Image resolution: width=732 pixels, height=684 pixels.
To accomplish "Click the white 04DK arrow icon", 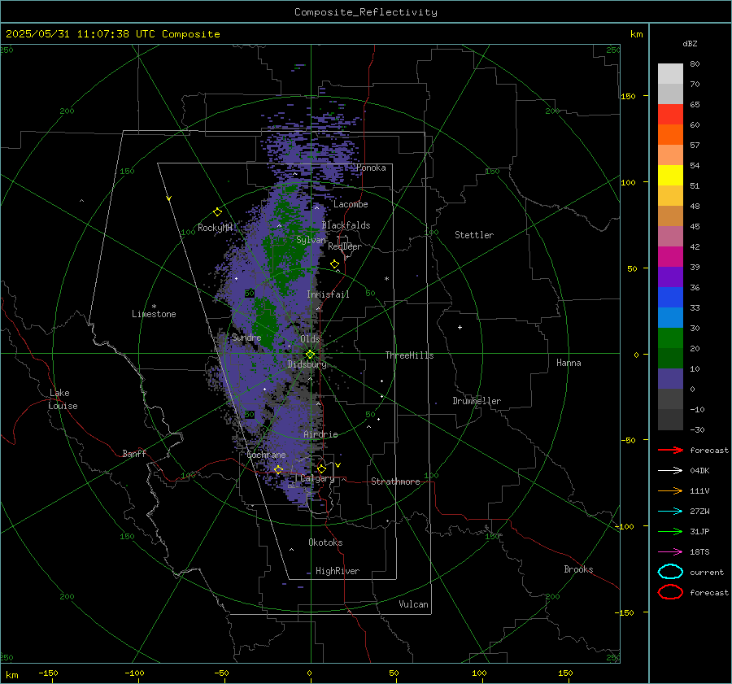I will click(670, 470).
